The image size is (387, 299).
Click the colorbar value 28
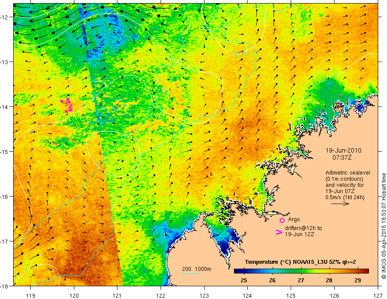pos(329,280)
